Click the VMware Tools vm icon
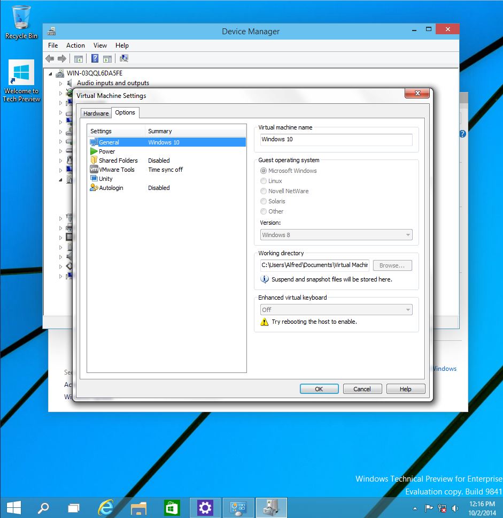Image resolution: width=503 pixels, height=518 pixels. pos(94,170)
